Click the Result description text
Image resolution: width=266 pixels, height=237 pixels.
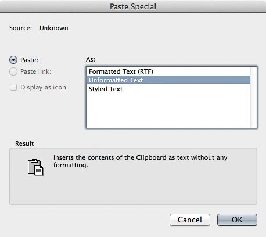point(141,161)
